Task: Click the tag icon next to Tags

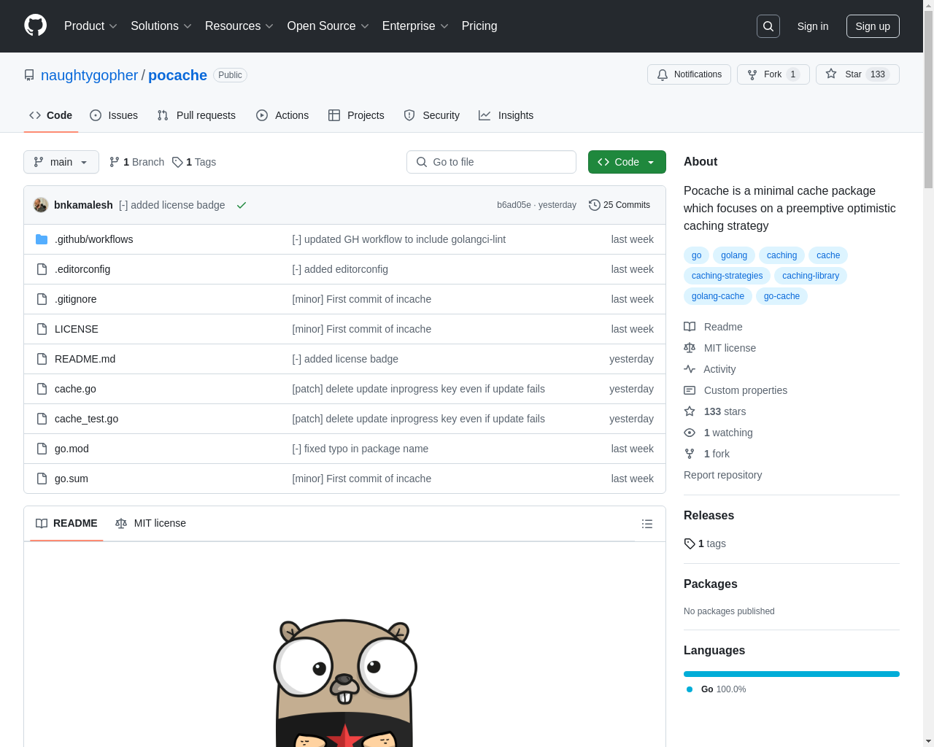Action: pyautogui.click(x=177, y=162)
